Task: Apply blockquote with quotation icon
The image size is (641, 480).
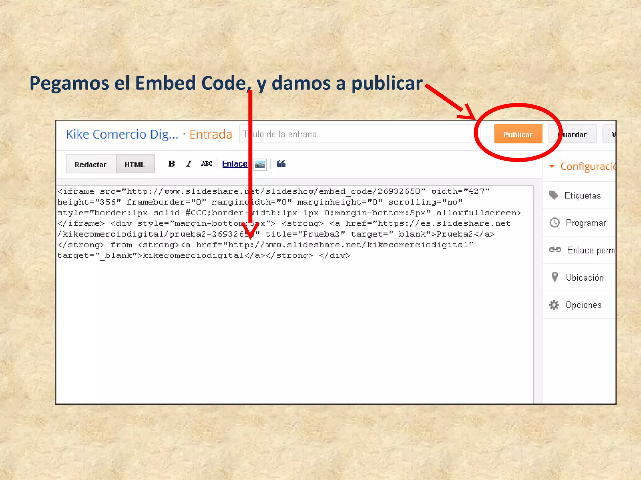Action: click(x=281, y=163)
